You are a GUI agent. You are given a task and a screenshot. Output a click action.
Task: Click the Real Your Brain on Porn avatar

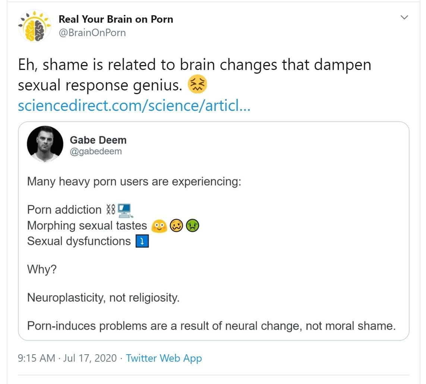click(35, 26)
